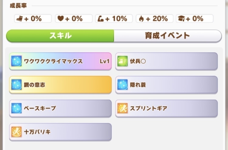Tap the 鋼の意志 blue skill icon
This screenshot has width=228, height=150.
tap(16, 85)
